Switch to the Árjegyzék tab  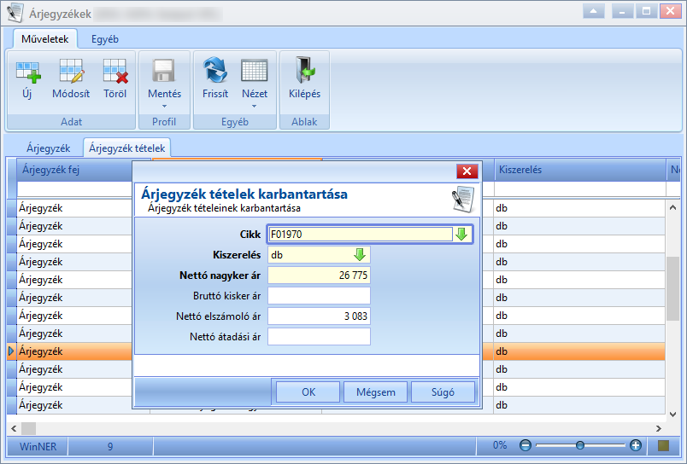pos(48,148)
